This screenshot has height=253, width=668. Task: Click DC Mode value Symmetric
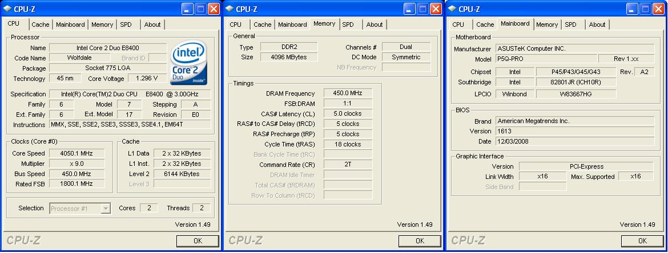coord(406,57)
